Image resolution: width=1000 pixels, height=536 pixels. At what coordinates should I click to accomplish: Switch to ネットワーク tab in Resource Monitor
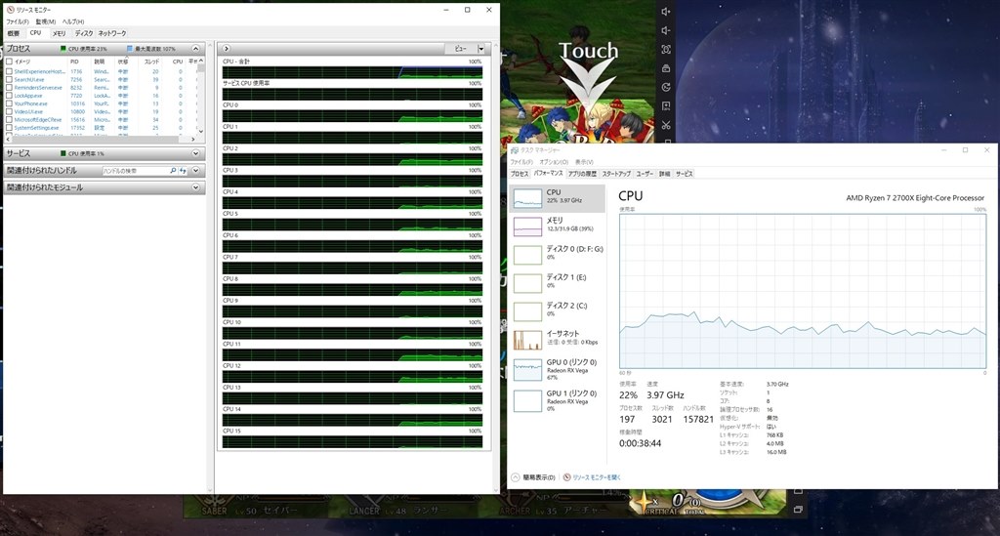[x=112, y=33]
